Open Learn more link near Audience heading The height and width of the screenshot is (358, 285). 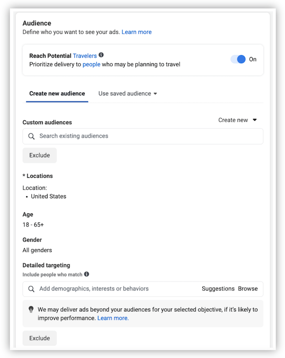click(x=136, y=32)
